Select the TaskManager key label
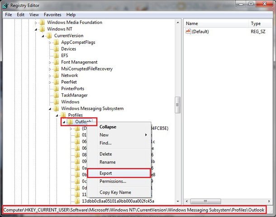 [74, 95]
